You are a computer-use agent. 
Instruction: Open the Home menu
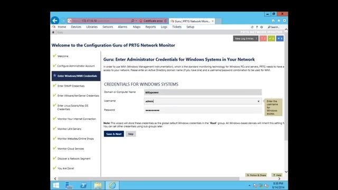coord(62,27)
